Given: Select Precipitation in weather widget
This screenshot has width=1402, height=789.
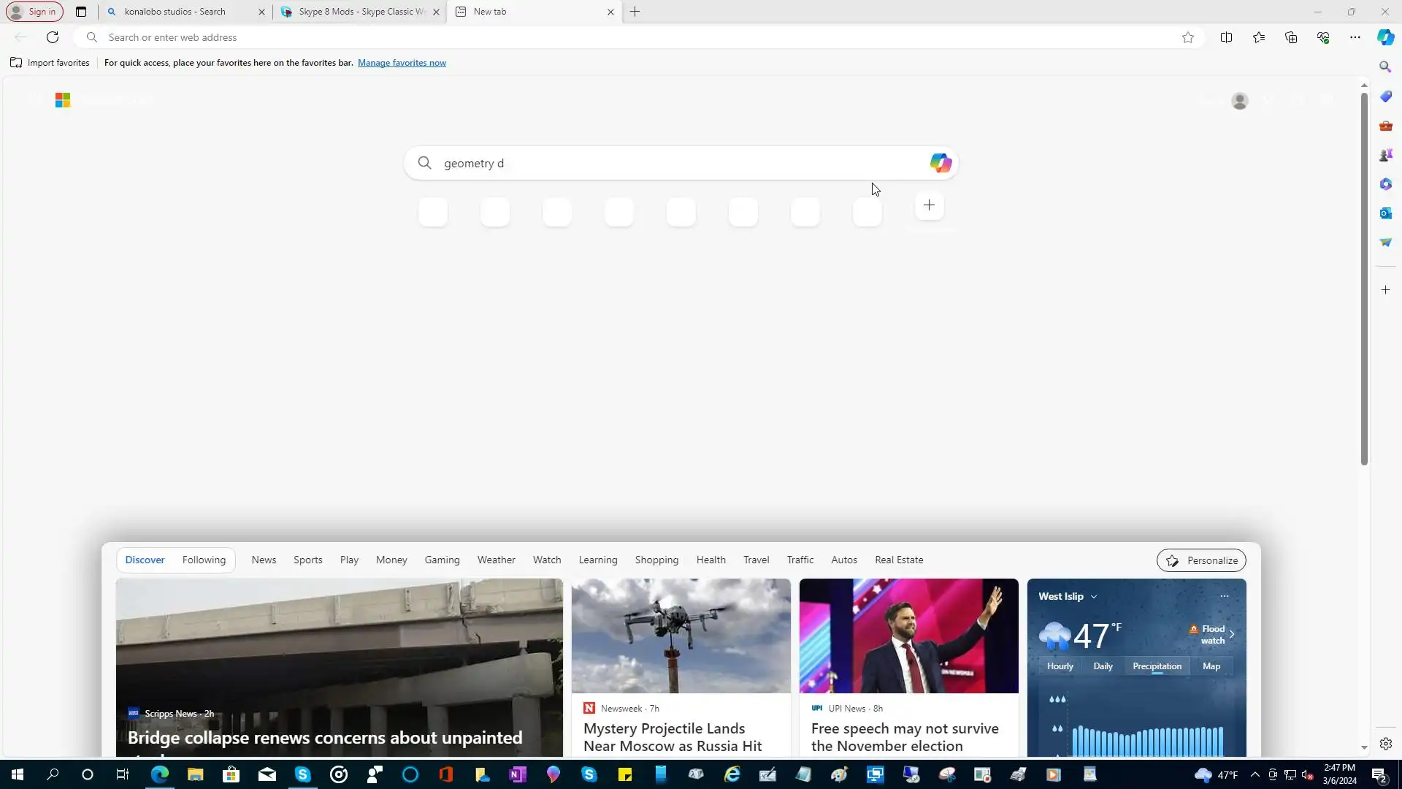Looking at the screenshot, I should (1157, 666).
